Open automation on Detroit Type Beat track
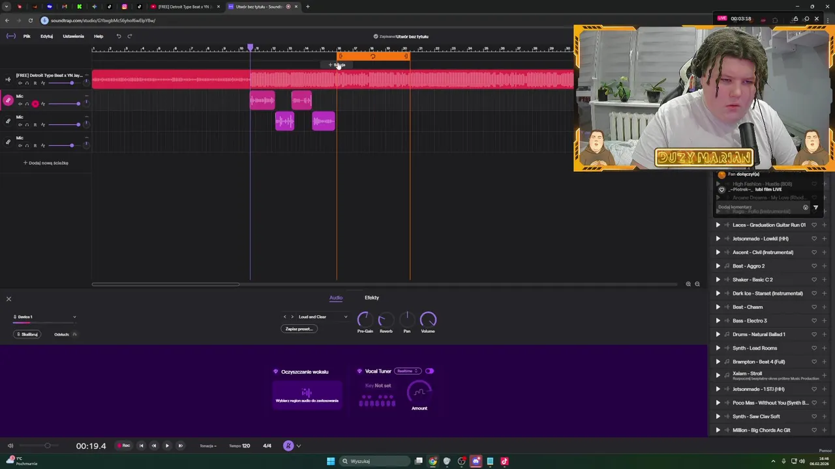Viewport: 835px width, 469px height. click(43, 83)
